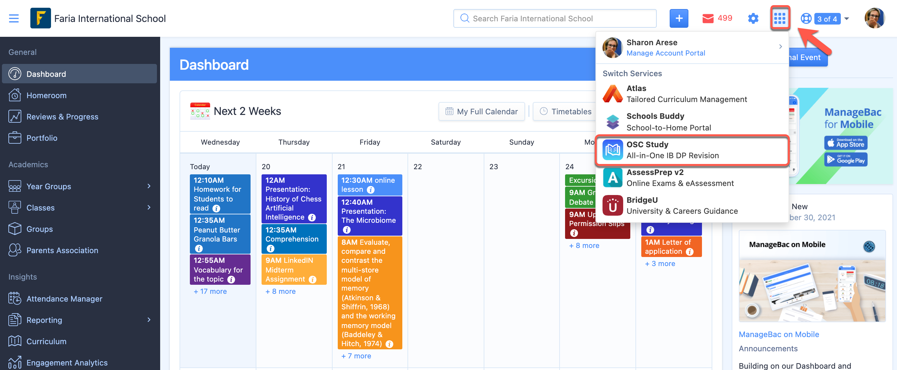Screen dimensions: 897x370
Task: Click the Faria International School logo
Action: tap(40, 18)
